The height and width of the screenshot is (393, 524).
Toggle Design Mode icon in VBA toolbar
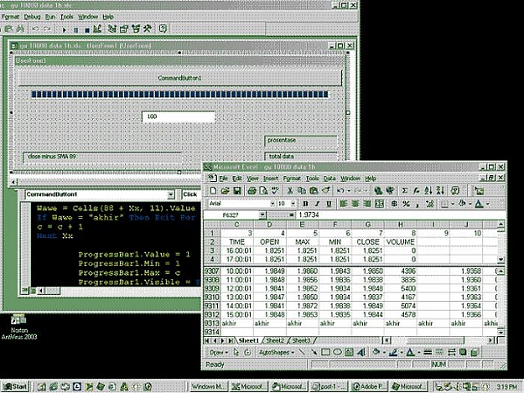pyautogui.click(x=97, y=29)
